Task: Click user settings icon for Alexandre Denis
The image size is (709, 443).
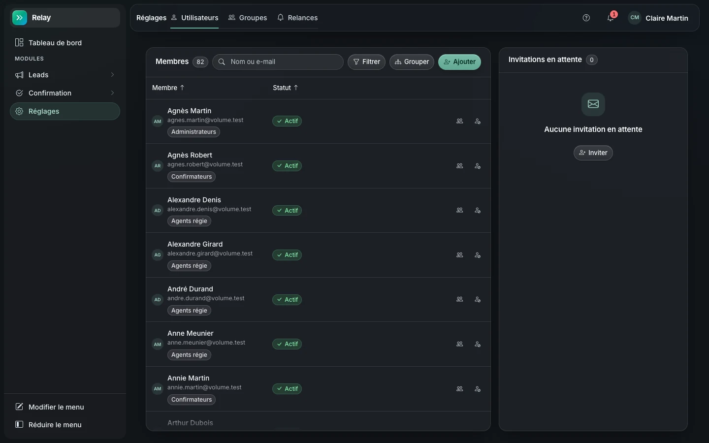Action: (478, 210)
